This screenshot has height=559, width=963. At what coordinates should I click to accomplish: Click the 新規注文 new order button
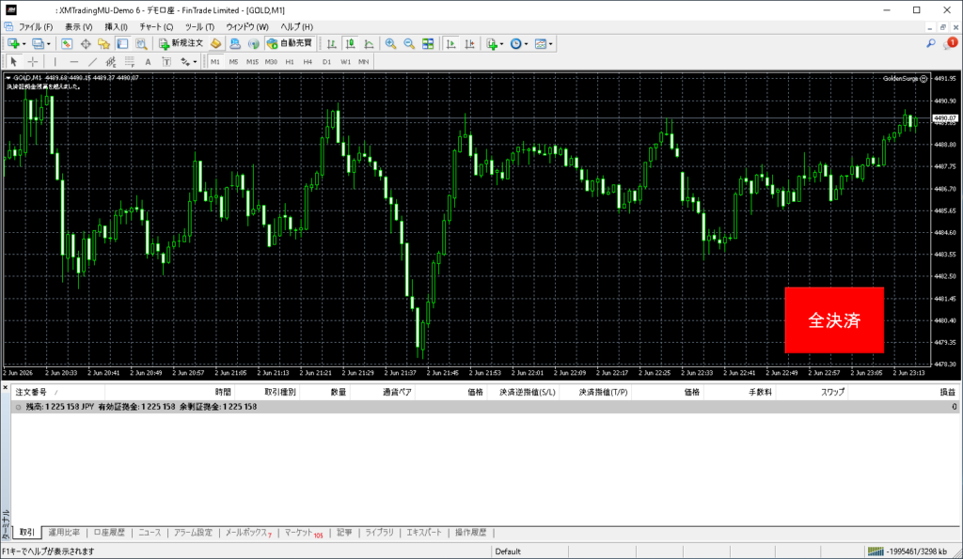182,43
